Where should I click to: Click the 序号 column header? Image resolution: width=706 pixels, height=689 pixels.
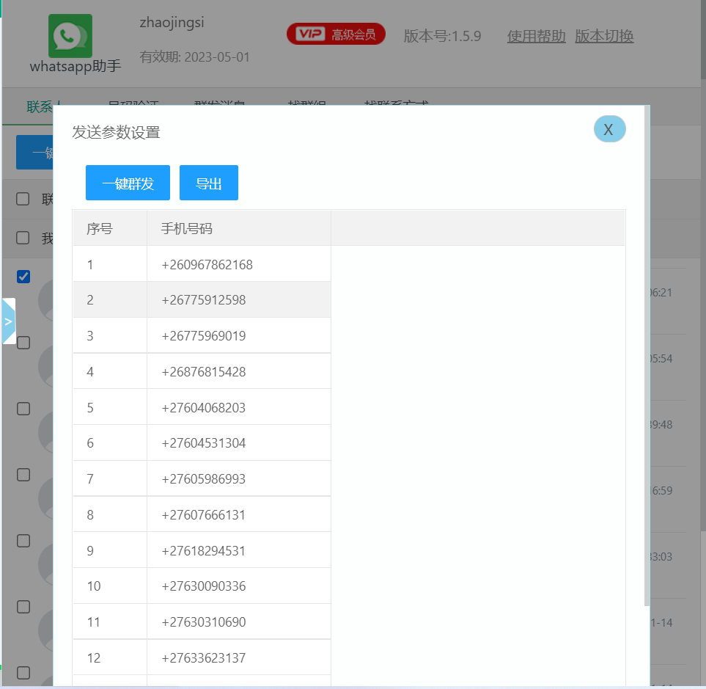pos(100,228)
